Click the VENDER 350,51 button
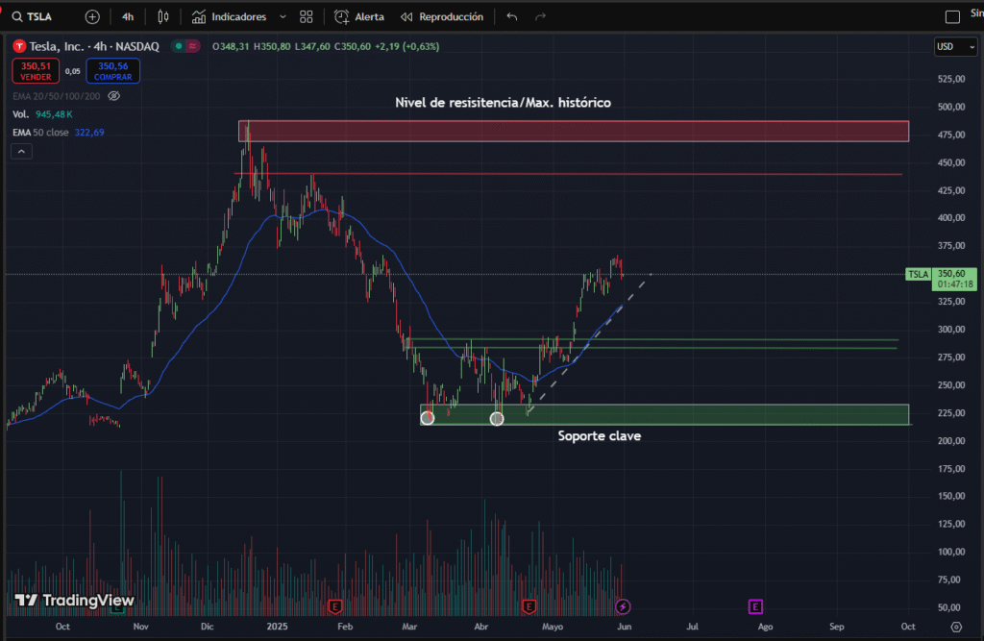The height and width of the screenshot is (641, 984). click(36, 70)
